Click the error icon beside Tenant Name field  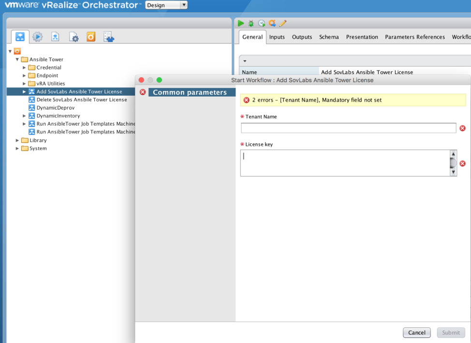[x=463, y=128]
